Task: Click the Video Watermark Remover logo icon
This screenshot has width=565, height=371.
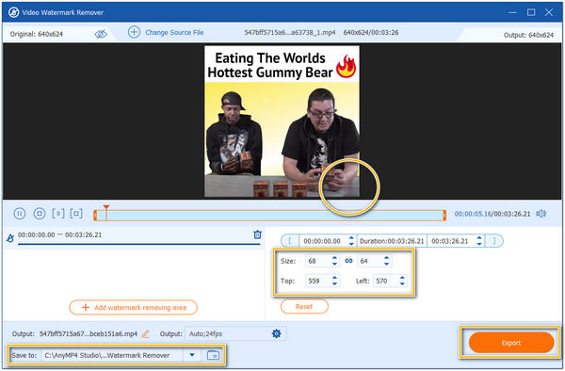Action: click(13, 12)
